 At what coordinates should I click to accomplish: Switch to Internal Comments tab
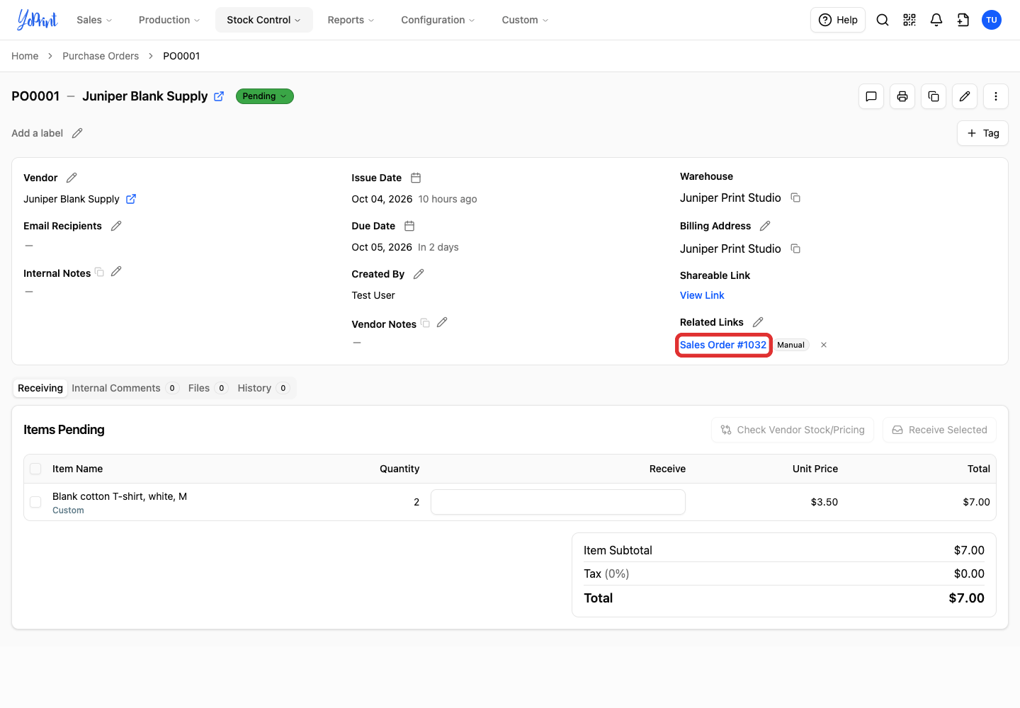point(125,388)
